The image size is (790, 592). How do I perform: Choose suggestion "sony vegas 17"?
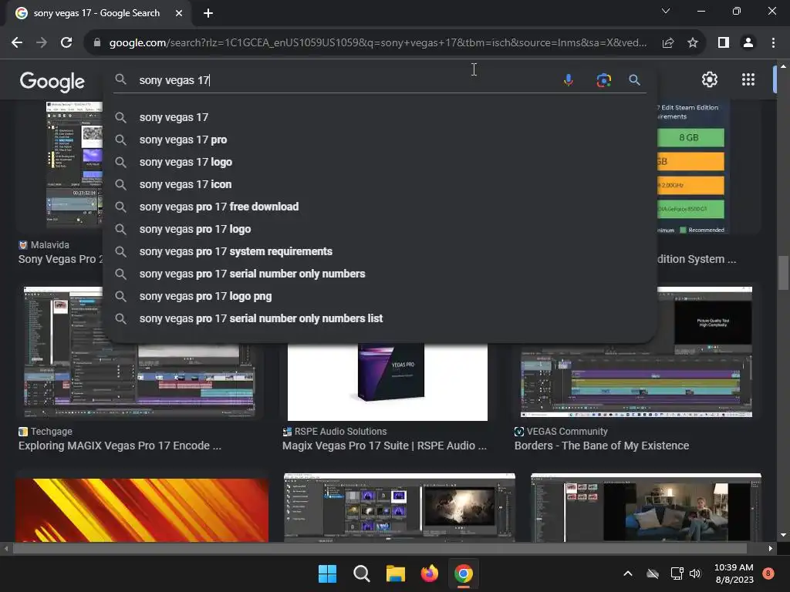coord(380,117)
